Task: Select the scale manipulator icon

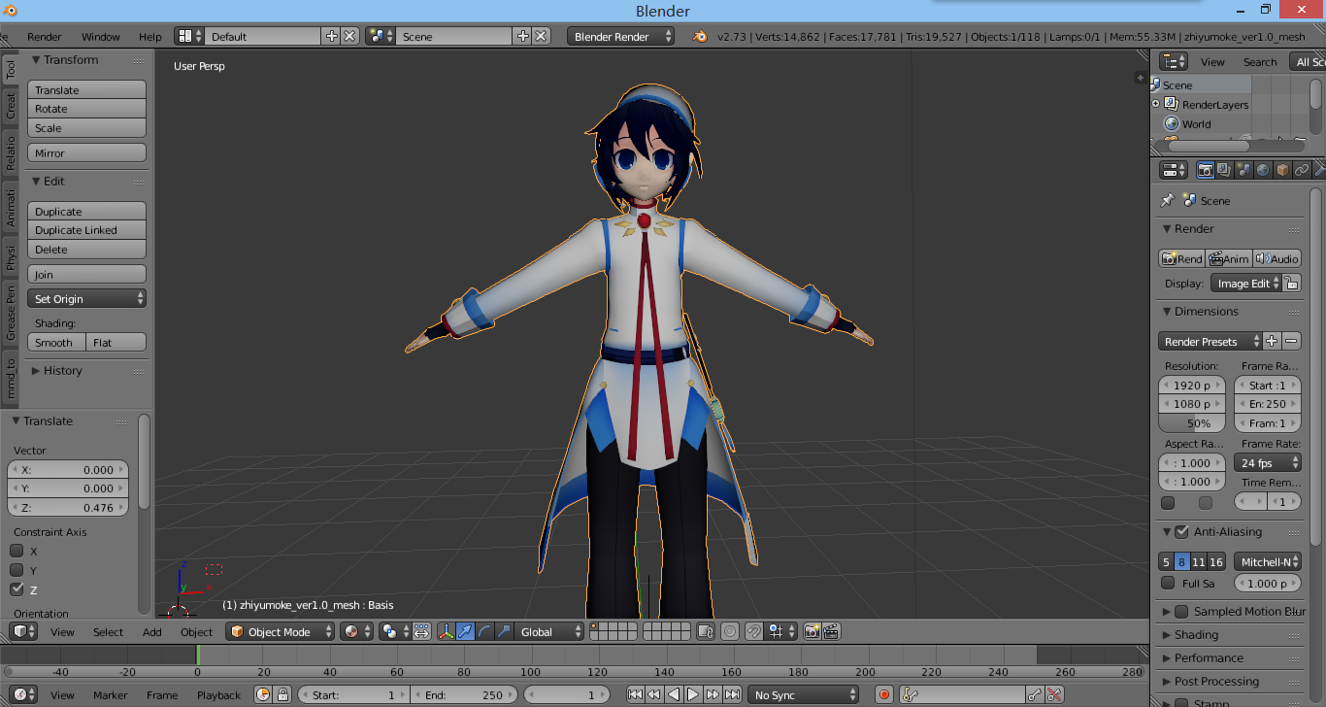Action: click(x=503, y=631)
